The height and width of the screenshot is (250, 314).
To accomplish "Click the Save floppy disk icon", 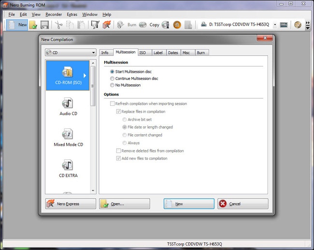I will 44,25.
